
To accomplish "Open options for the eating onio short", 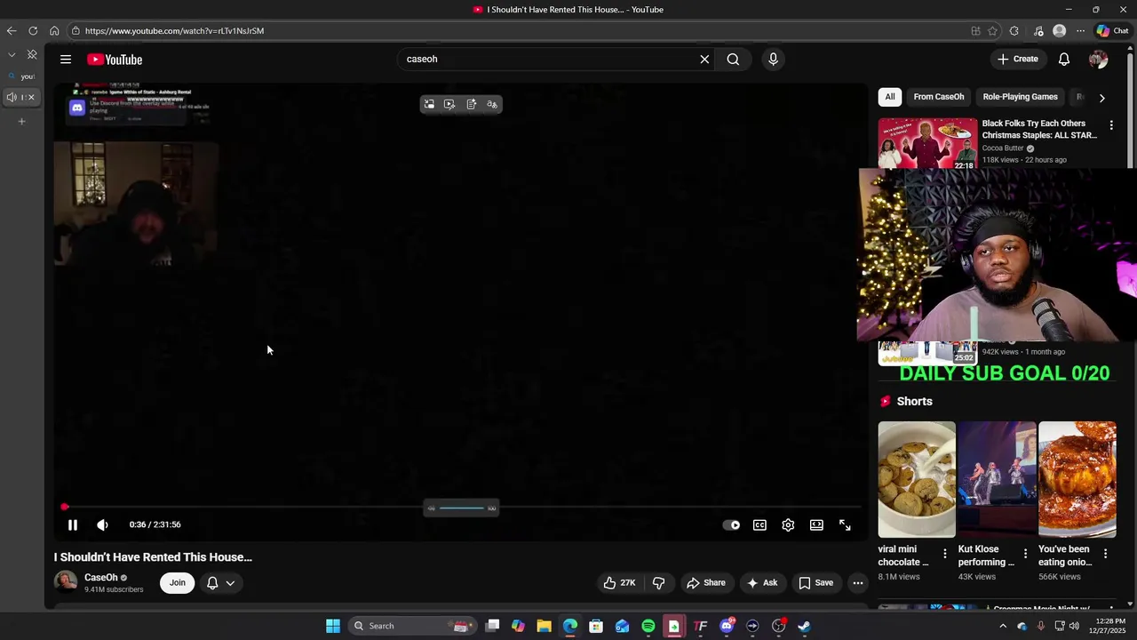I will click(x=1105, y=554).
